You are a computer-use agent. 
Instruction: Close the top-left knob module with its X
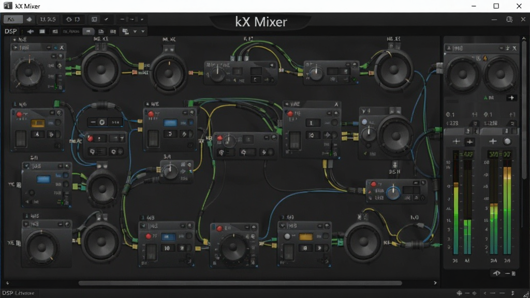pyautogui.click(x=62, y=48)
